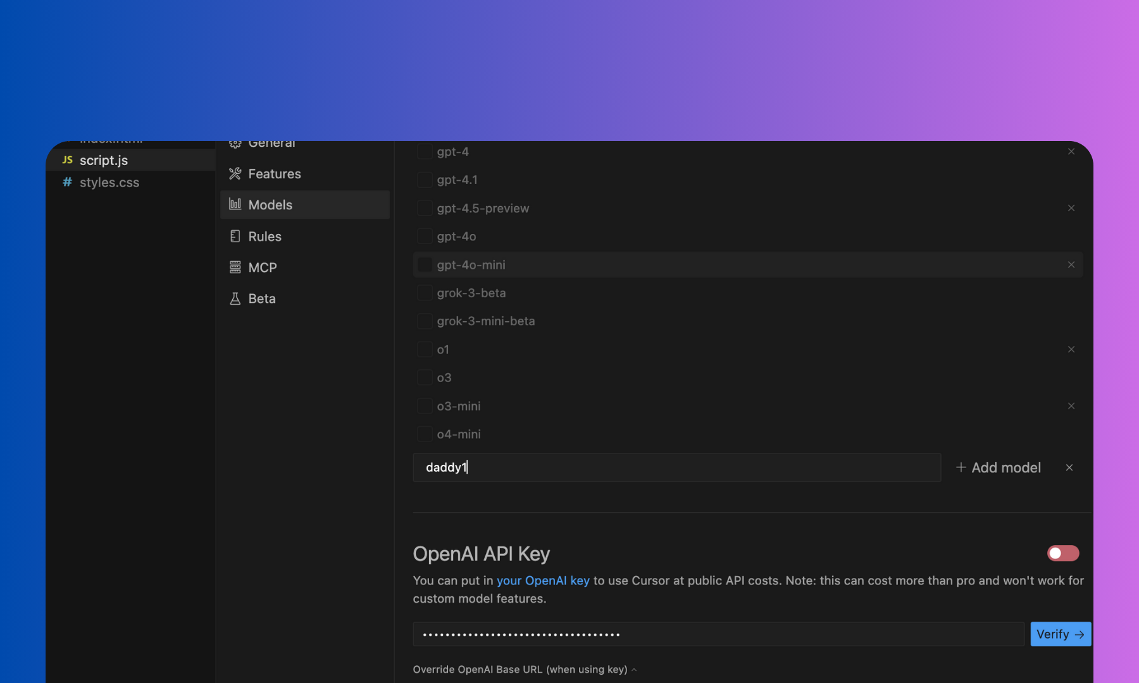Click the hash icon beside styles.css
This screenshot has height=683, width=1139.
67,182
